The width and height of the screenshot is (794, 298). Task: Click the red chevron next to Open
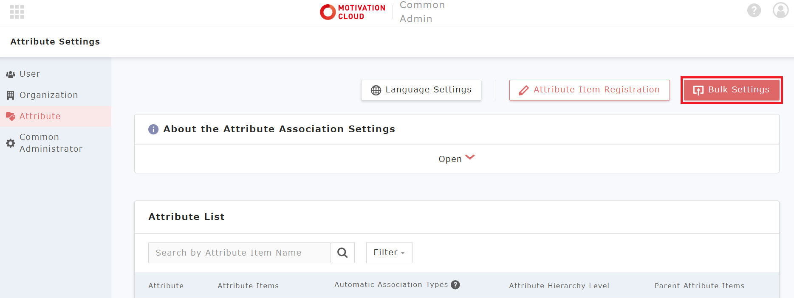coord(470,157)
